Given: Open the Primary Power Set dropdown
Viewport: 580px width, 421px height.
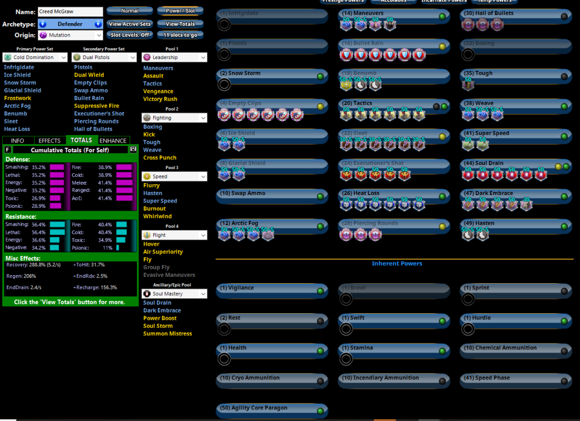Looking at the screenshot, I should tap(35, 57).
